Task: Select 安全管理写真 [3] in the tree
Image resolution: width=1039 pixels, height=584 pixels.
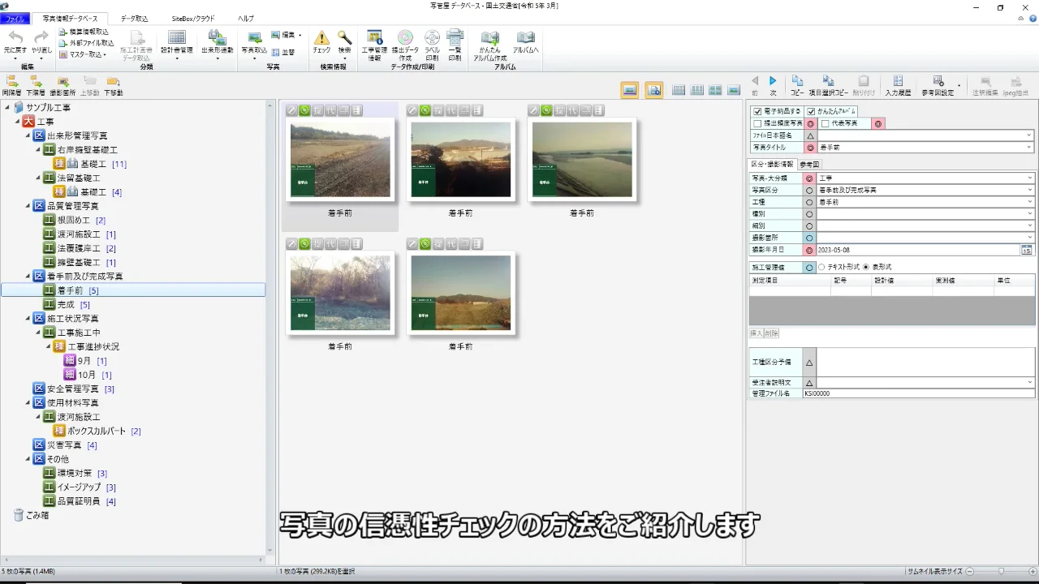Action: click(74, 389)
